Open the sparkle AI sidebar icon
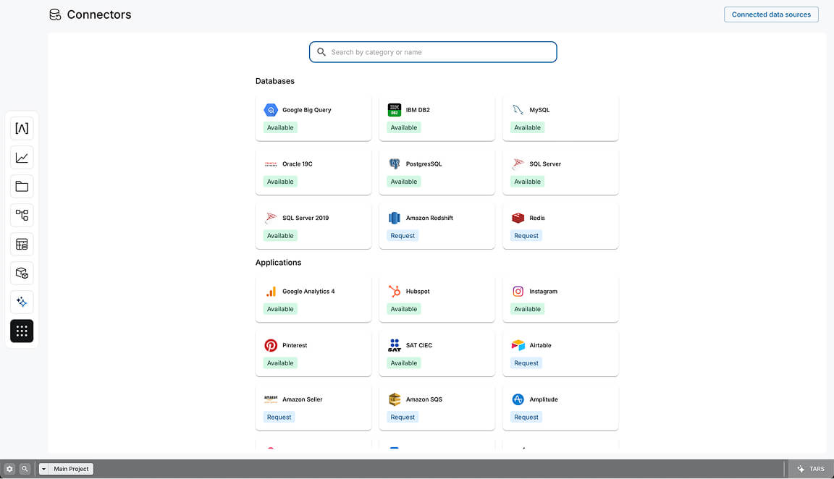Screen dimensions: 834x479 (22, 302)
